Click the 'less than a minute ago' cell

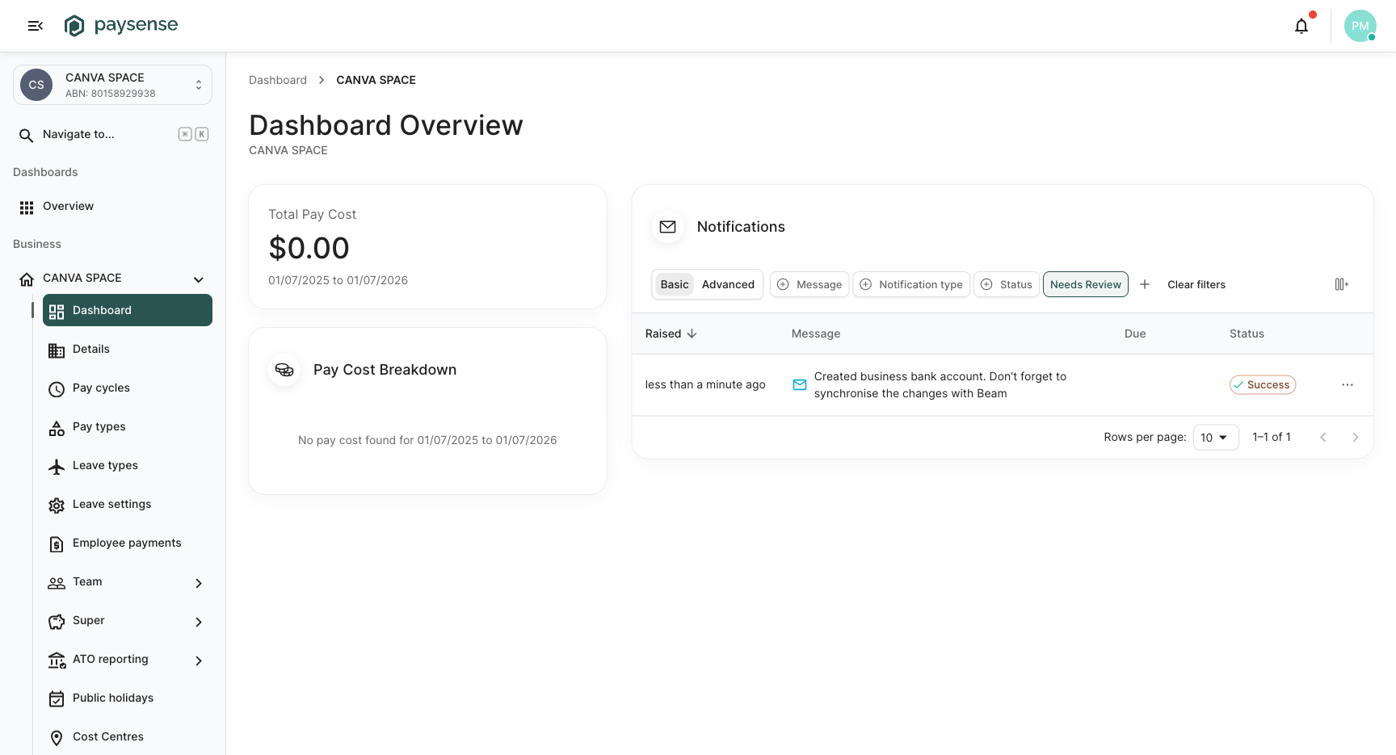(705, 384)
